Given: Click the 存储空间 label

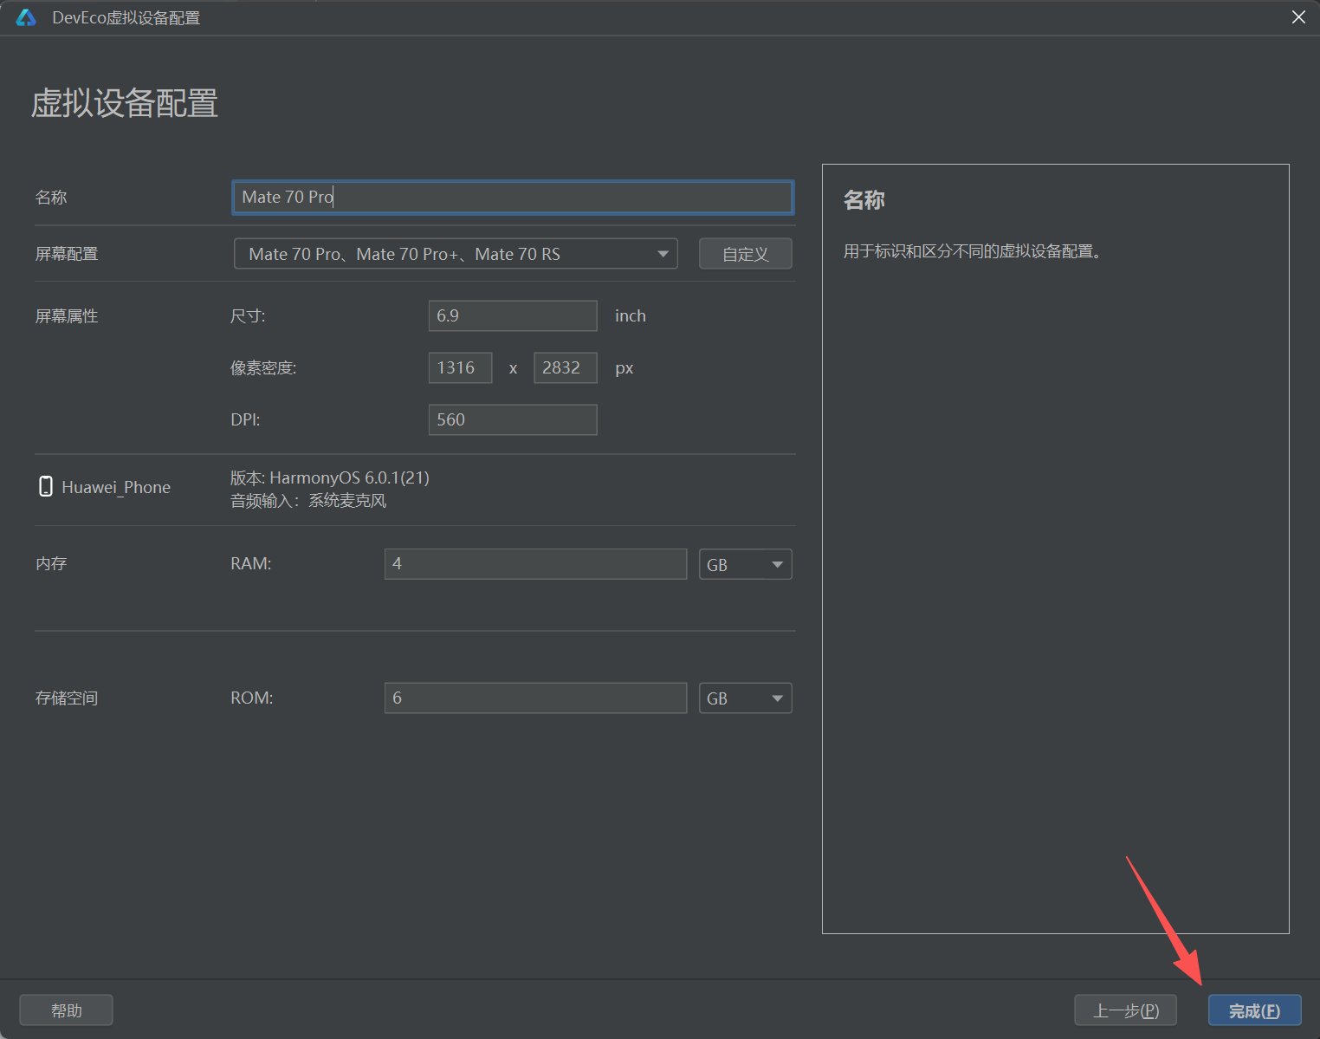Looking at the screenshot, I should [x=67, y=698].
